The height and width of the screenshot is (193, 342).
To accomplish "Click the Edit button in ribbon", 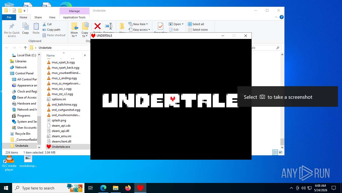I will 174,30.
